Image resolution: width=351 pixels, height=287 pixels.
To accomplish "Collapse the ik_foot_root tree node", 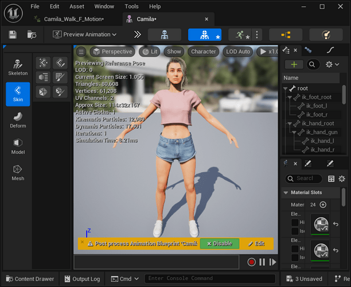I will point(290,97).
